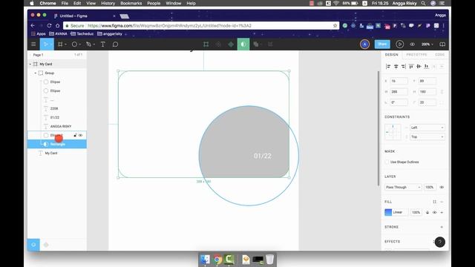The width and height of the screenshot is (475, 267).
Task: Open the horizontal constraint Left dropdown
Action: pos(427,128)
